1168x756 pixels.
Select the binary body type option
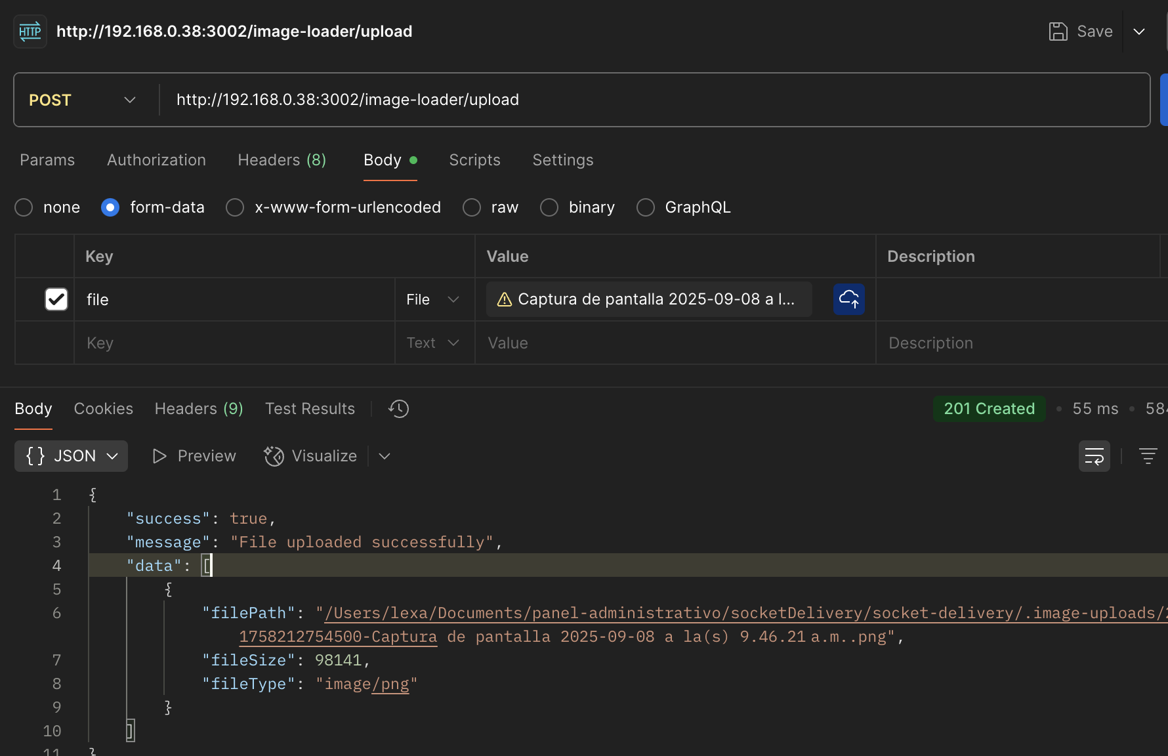tap(549, 207)
